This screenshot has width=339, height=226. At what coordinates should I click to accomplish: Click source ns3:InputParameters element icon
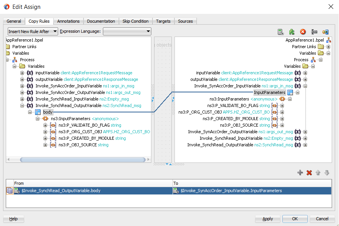[45, 119]
